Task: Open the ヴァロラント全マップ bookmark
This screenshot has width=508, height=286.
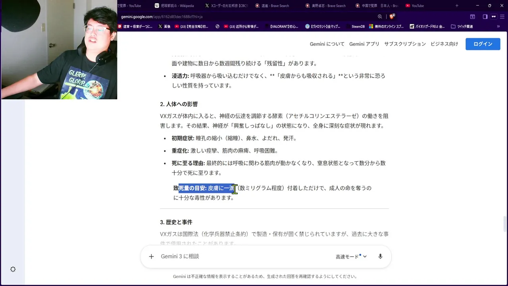Action: point(323,27)
